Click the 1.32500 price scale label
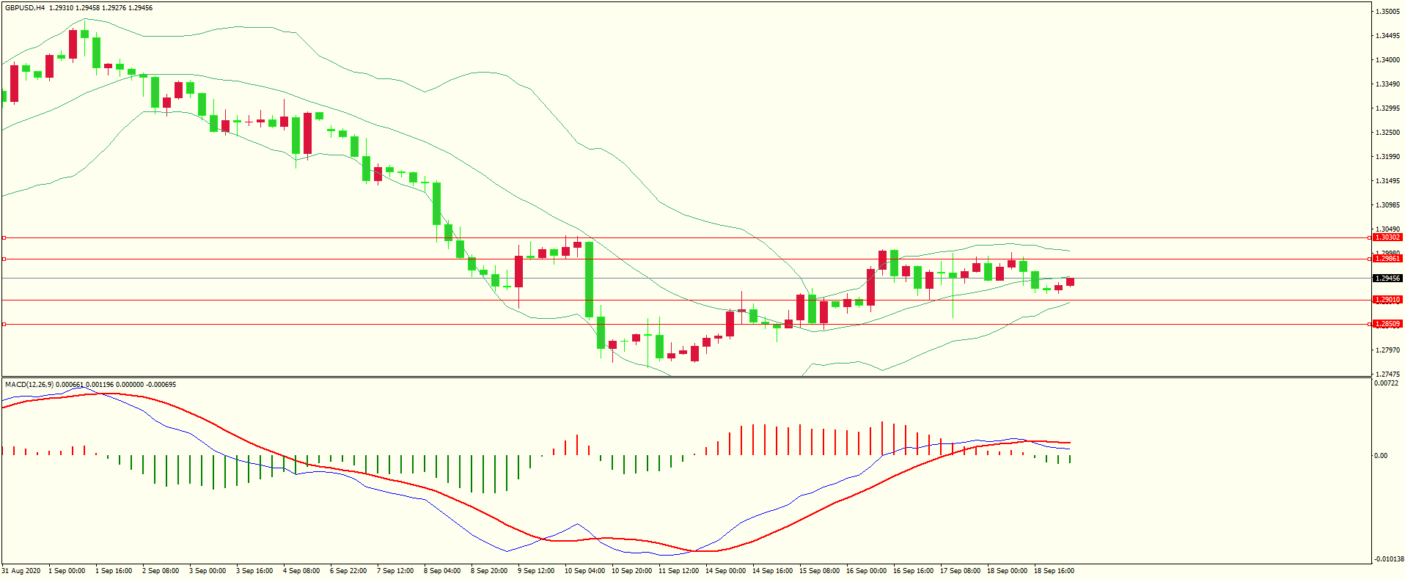The width and height of the screenshot is (1405, 579). [1388, 133]
